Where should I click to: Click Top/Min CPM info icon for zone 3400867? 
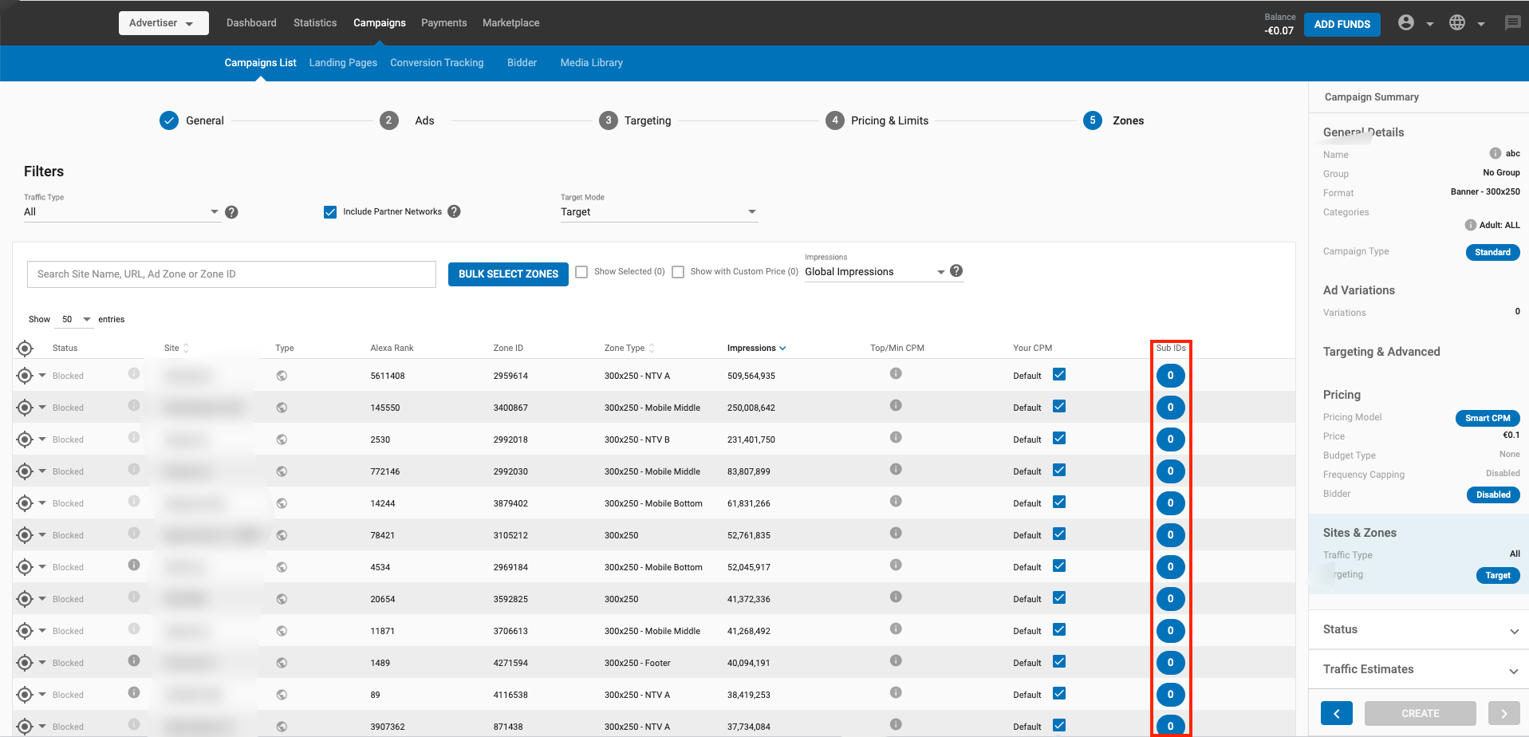pos(896,406)
